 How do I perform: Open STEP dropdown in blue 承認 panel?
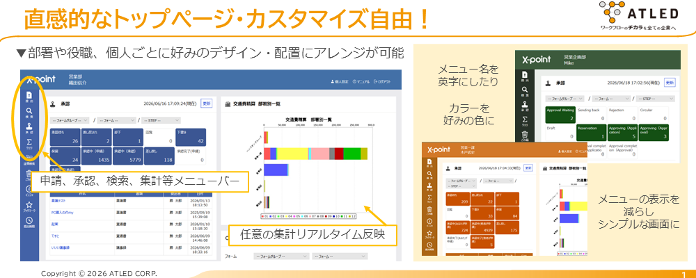(162, 120)
